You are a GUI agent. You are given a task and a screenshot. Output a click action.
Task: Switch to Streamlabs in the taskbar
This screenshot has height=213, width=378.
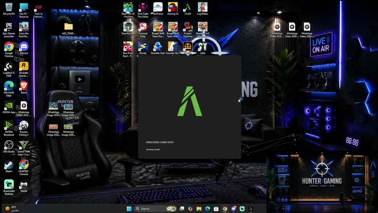[x=242, y=209]
